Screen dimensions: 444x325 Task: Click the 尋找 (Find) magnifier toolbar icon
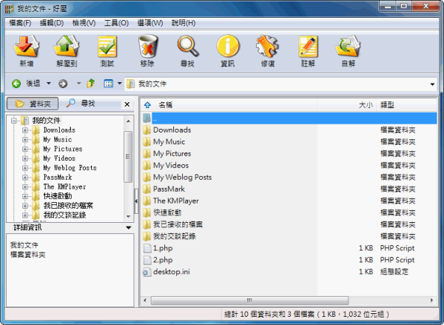(188, 46)
